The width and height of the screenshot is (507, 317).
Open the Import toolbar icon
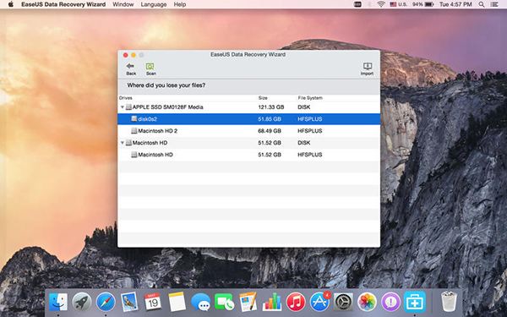pyautogui.click(x=367, y=66)
